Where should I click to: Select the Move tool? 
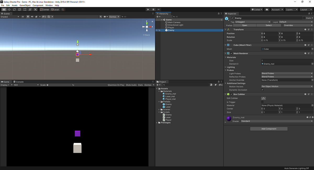click(x=9, y=9)
